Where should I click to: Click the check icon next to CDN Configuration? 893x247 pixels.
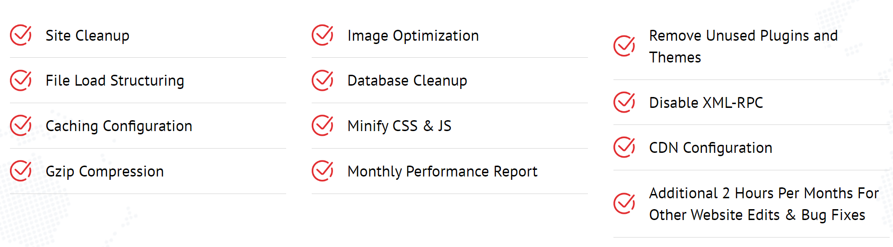click(x=624, y=147)
